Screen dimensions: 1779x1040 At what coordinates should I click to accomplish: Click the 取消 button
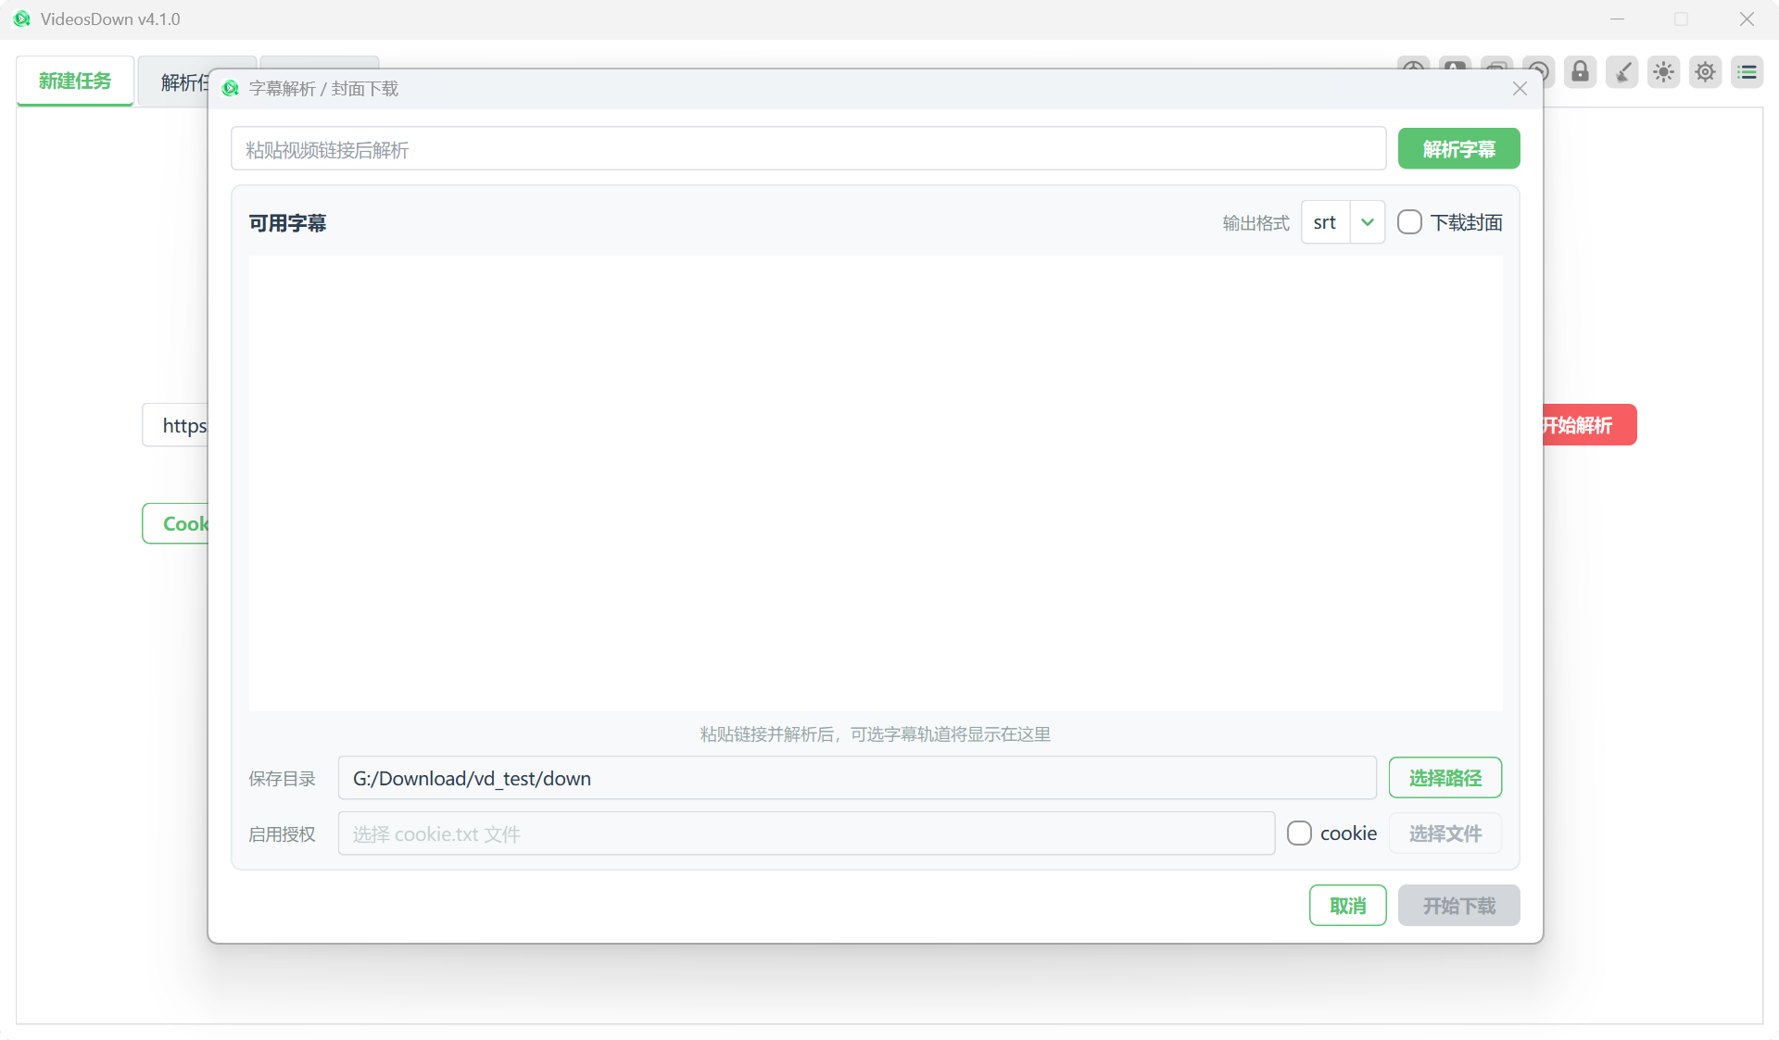(1347, 906)
